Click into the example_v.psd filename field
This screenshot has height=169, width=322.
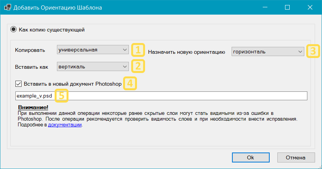185,96
